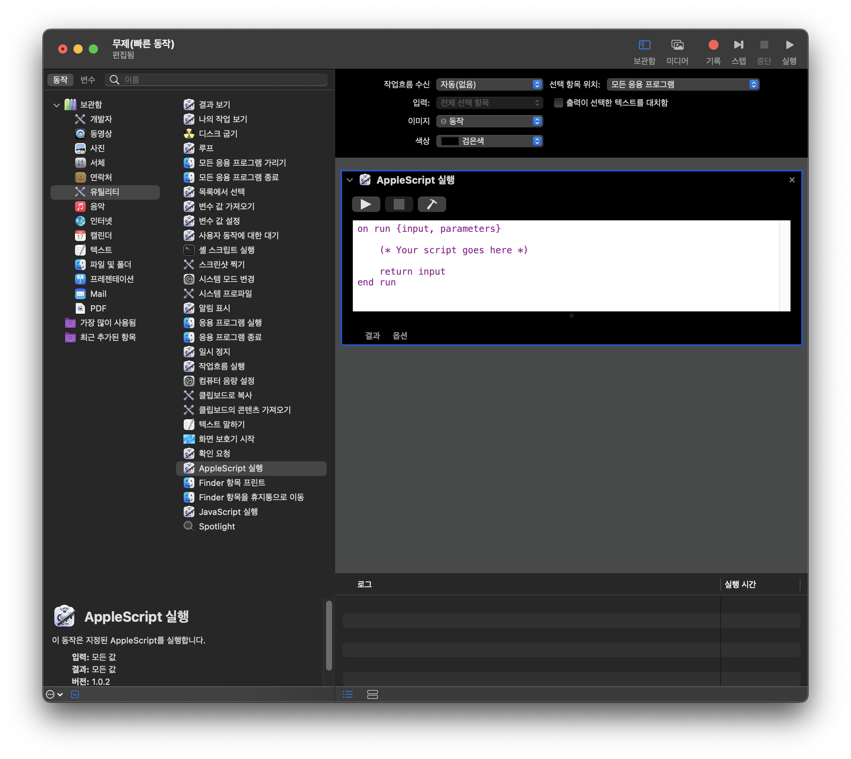
Task: Collapse the AppleScript 실행 action chevron
Action: click(350, 180)
